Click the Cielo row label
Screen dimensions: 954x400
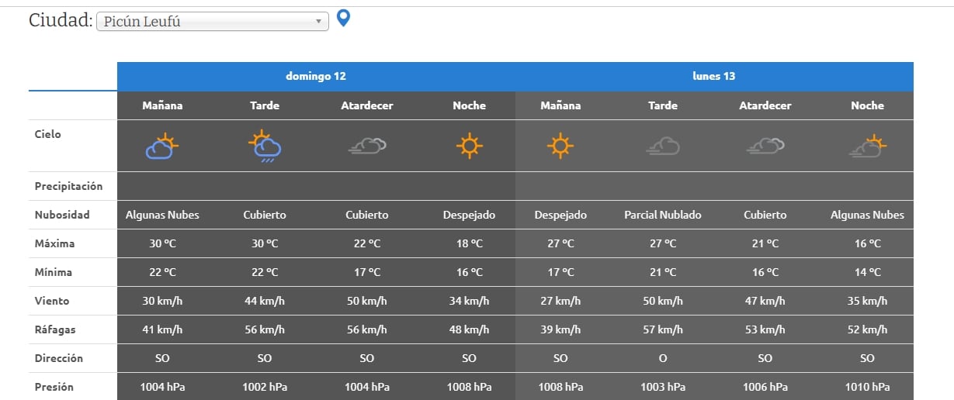pos(47,134)
